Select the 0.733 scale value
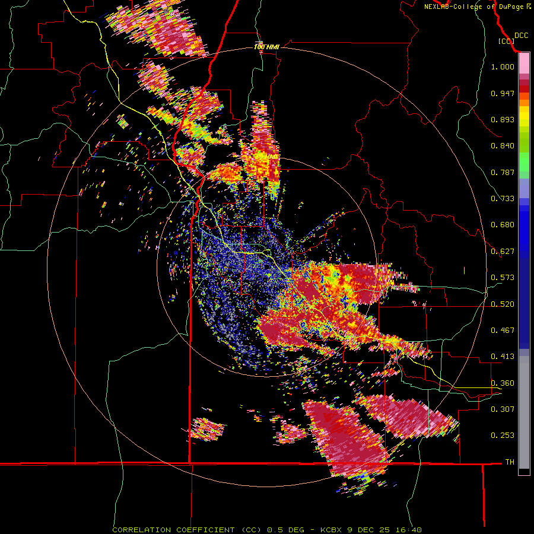The image size is (534, 534). 503,199
